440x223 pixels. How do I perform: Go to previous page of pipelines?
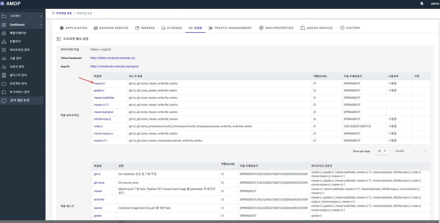click(414, 151)
